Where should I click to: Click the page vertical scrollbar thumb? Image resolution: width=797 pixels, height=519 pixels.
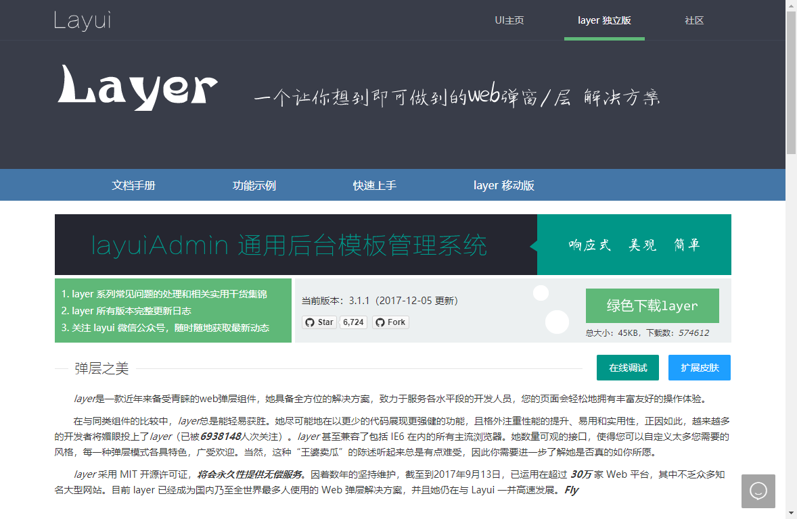tap(791, 81)
